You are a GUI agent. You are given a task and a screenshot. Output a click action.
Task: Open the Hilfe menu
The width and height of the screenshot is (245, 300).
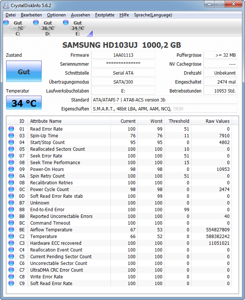point(124,15)
